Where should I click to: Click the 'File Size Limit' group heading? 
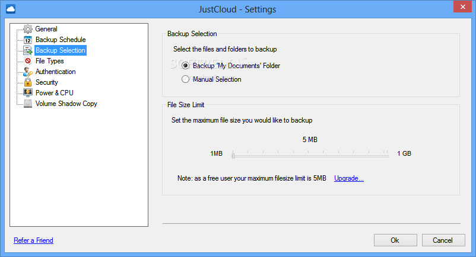(x=186, y=105)
